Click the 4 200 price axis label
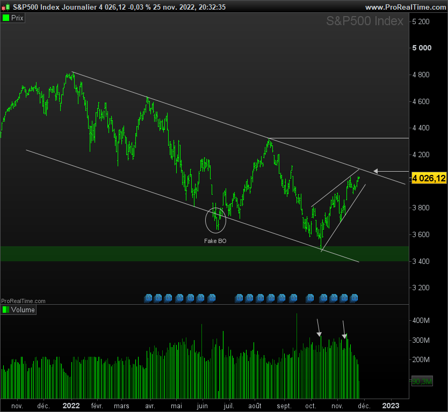448x412 pixels. click(x=421, y=155)
